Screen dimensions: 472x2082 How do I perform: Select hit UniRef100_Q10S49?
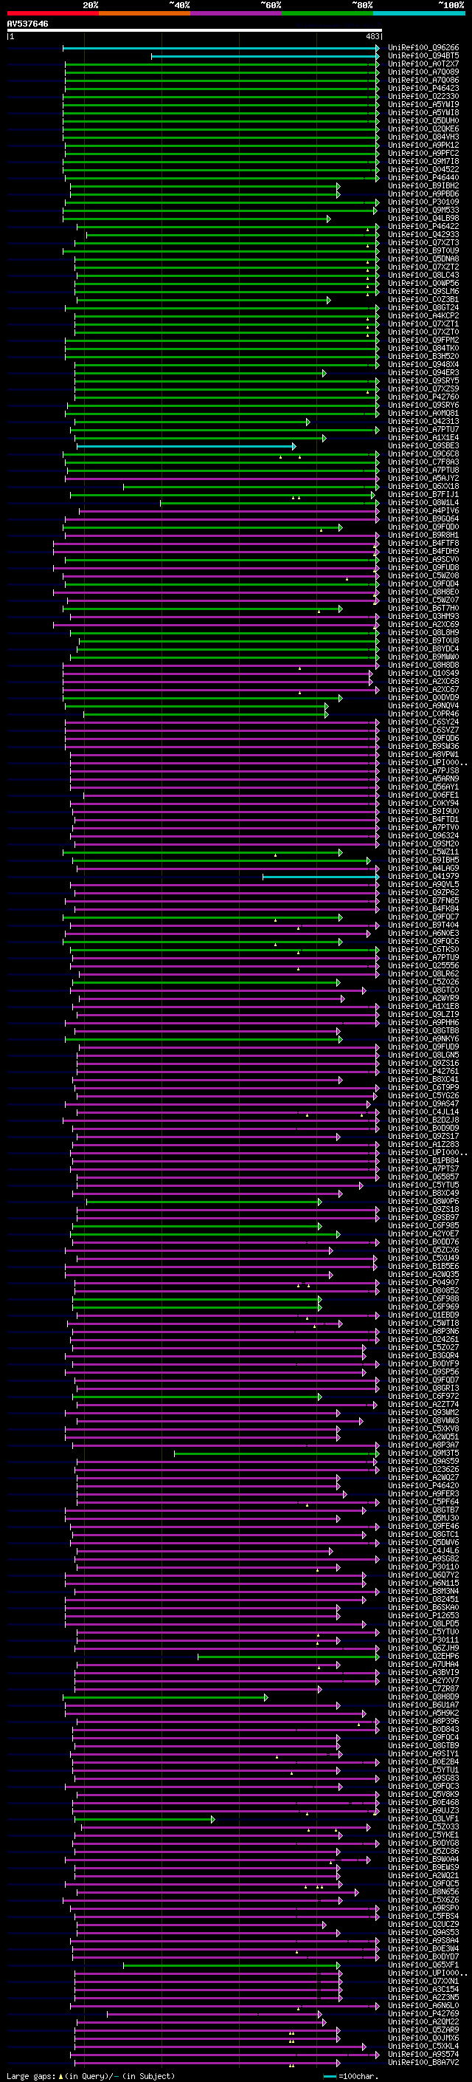coord(423,674)
